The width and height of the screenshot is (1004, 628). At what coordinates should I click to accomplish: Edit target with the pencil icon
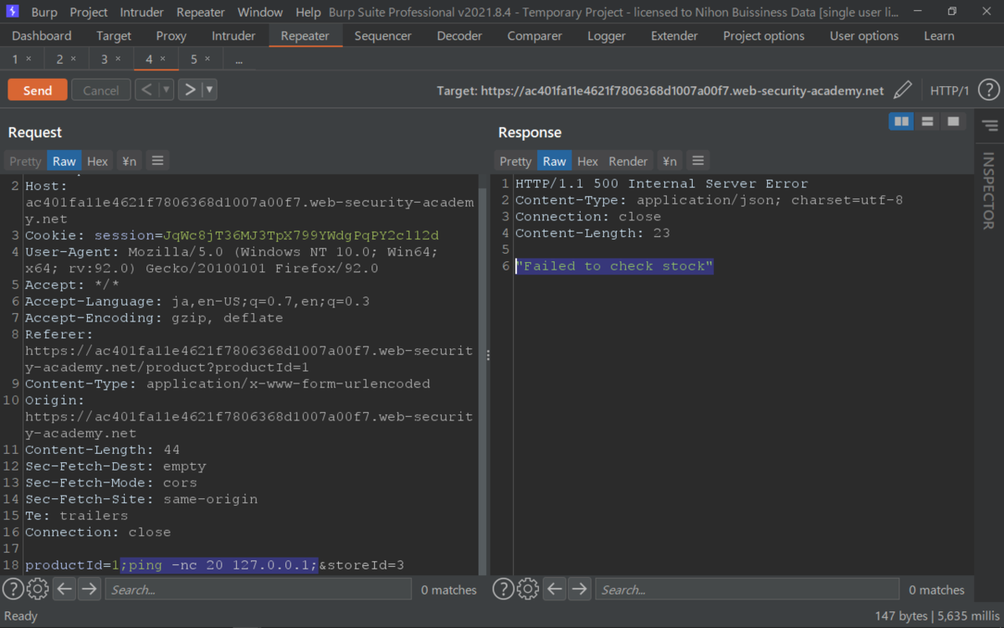(x=903, y=90)
